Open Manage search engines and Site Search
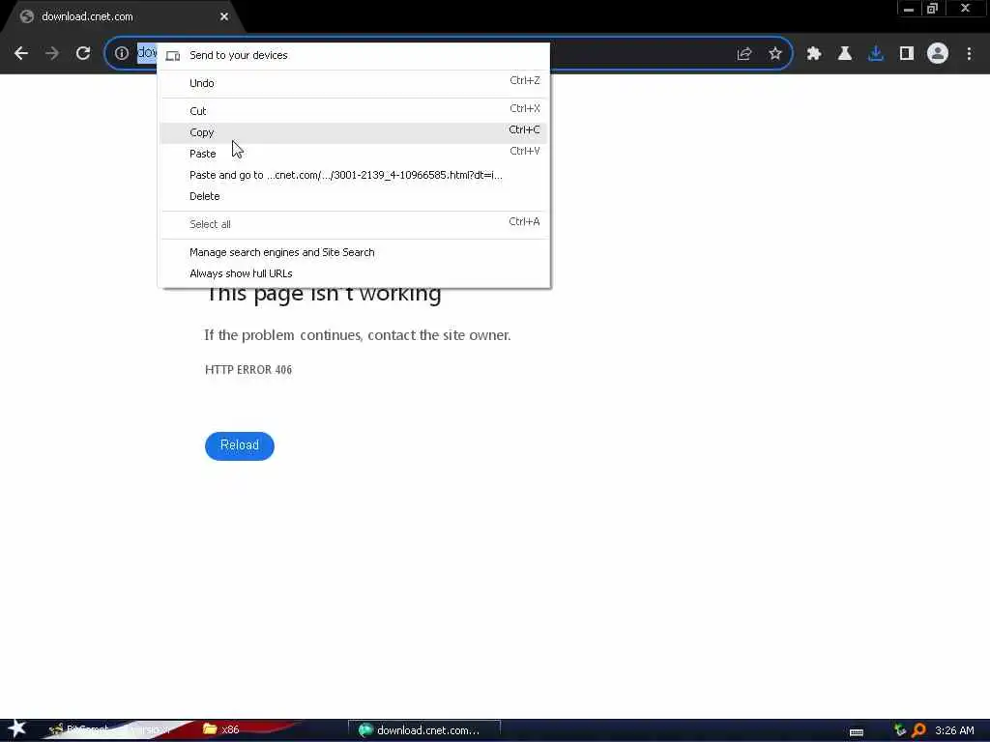This screenshot has width=990, height=742. [353, 252]
